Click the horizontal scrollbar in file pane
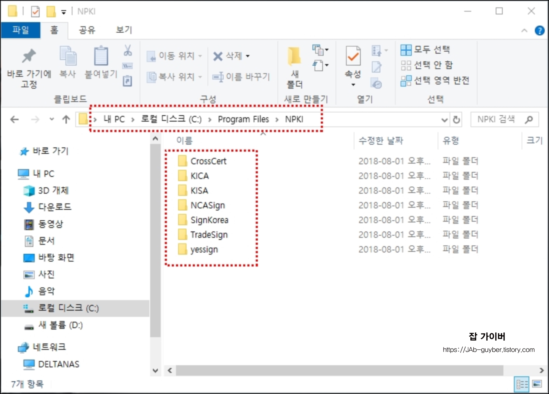This screenshot has height=394, width=549. pyautogui.click(x=339, y=370)
